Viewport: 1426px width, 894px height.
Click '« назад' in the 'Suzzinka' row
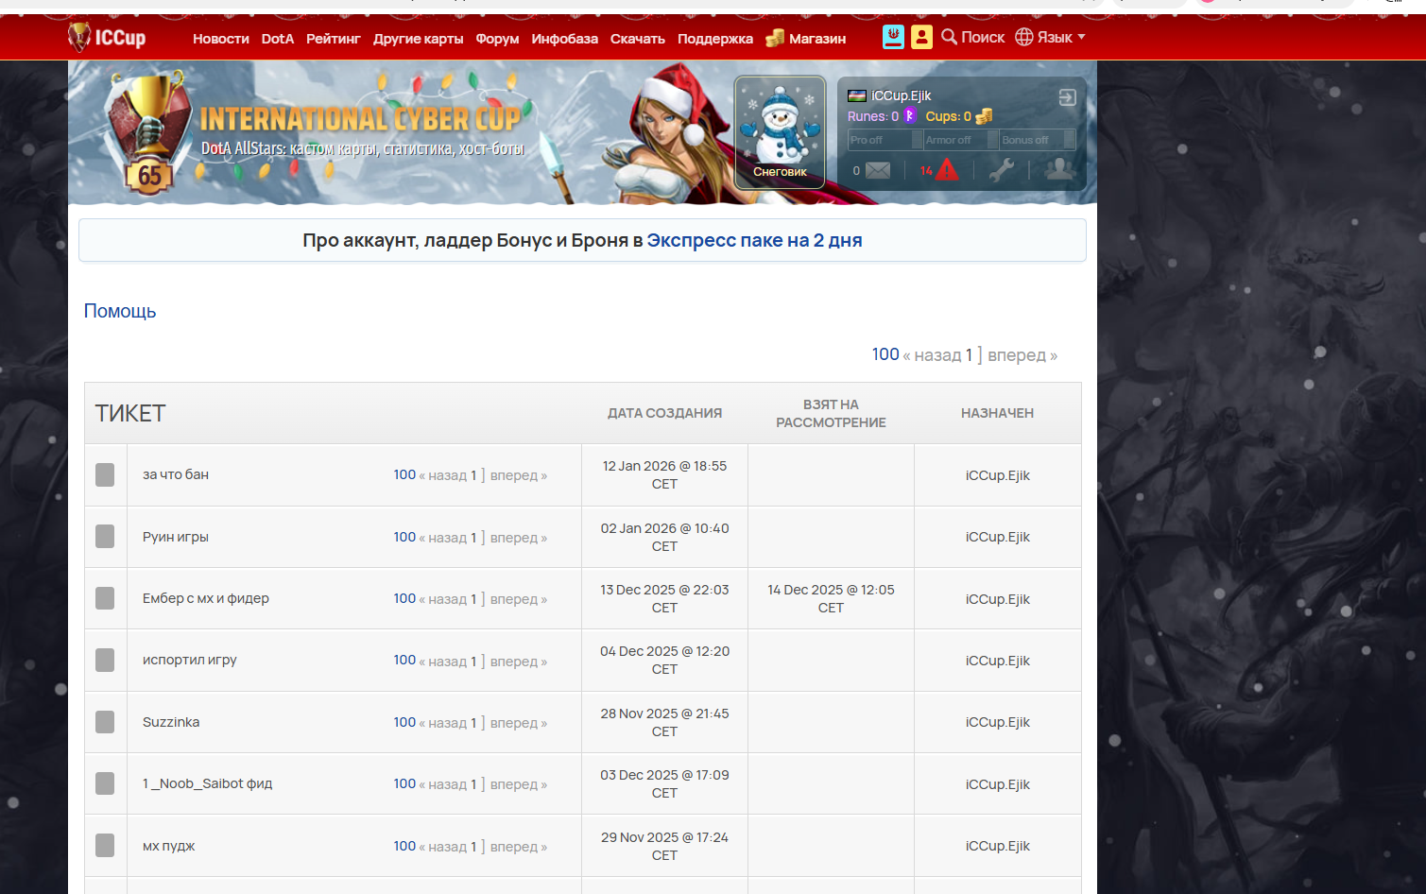pyautogui.click(x=442, y=723)
